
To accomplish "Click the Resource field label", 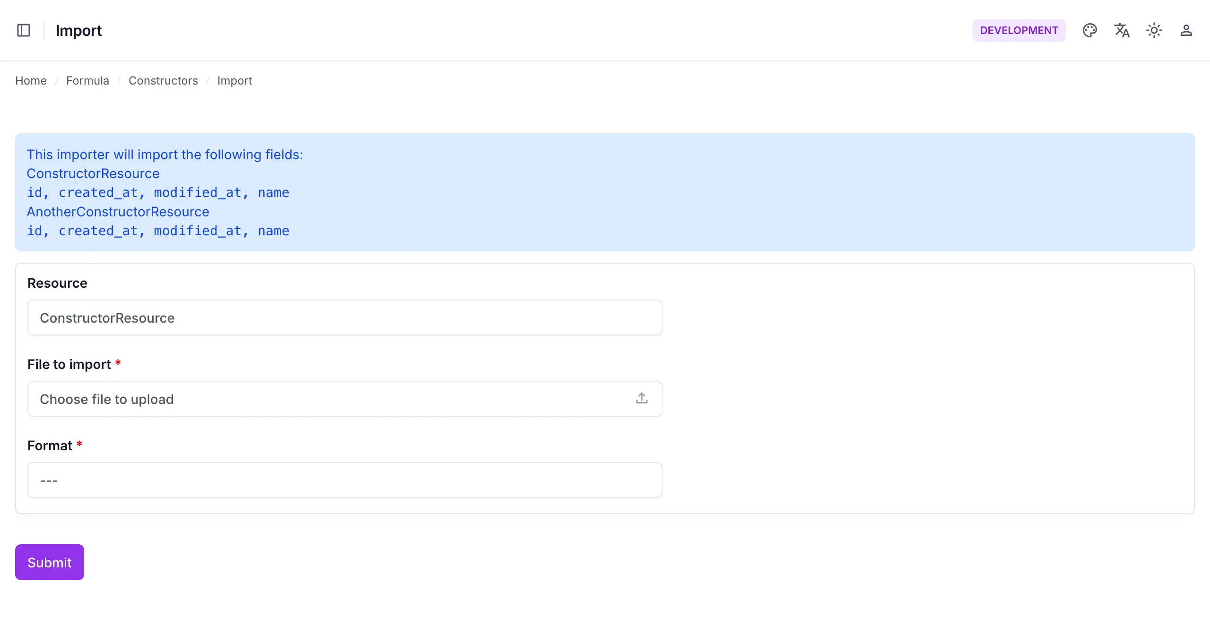I will (x=57, y=283).
